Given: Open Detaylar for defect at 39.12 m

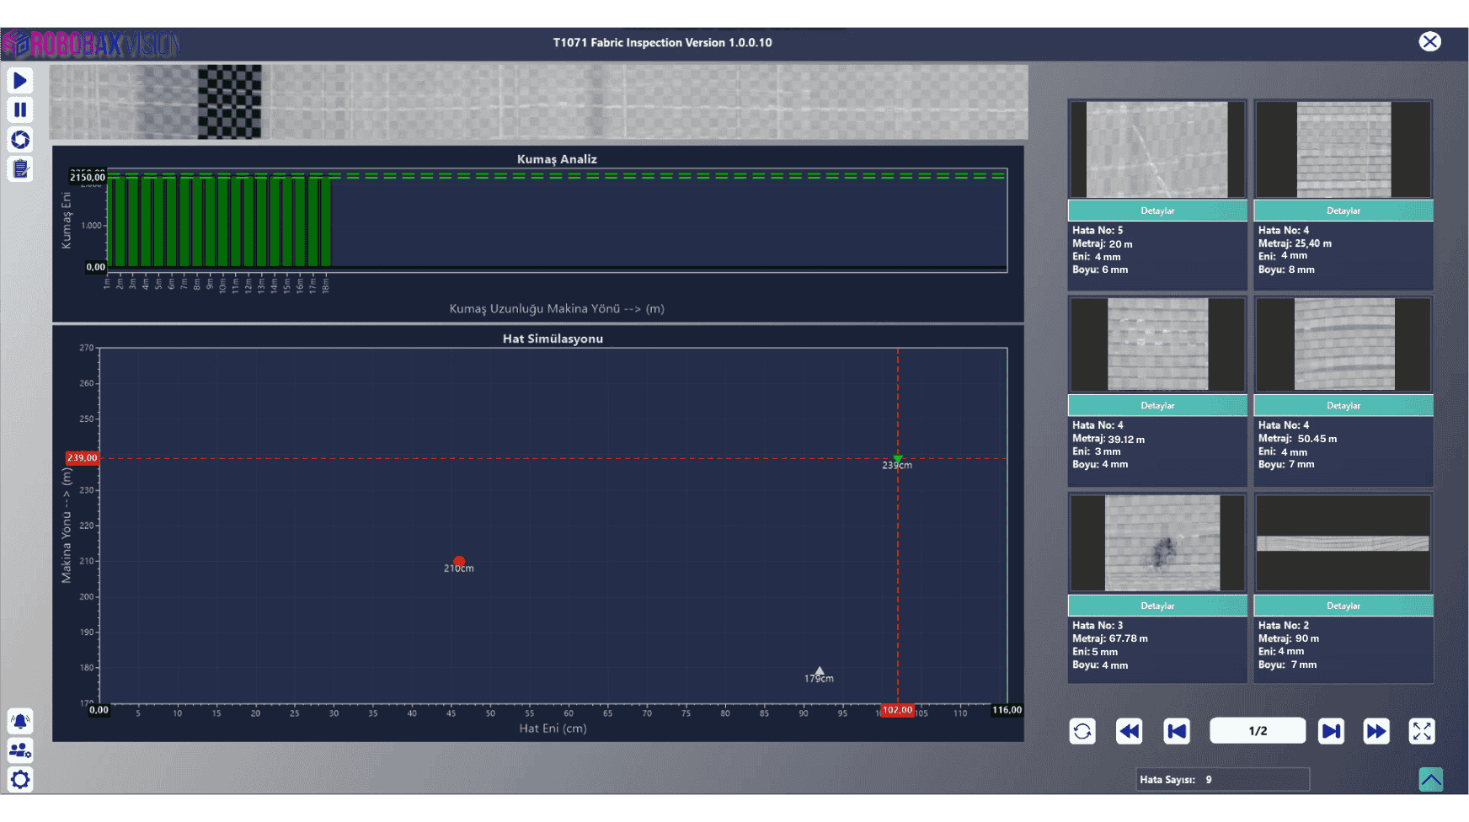Looking at the screenshot, I should (1157, 405).
